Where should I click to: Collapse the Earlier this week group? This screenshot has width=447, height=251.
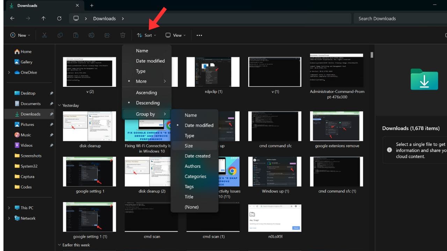click(x=59, y=245)
